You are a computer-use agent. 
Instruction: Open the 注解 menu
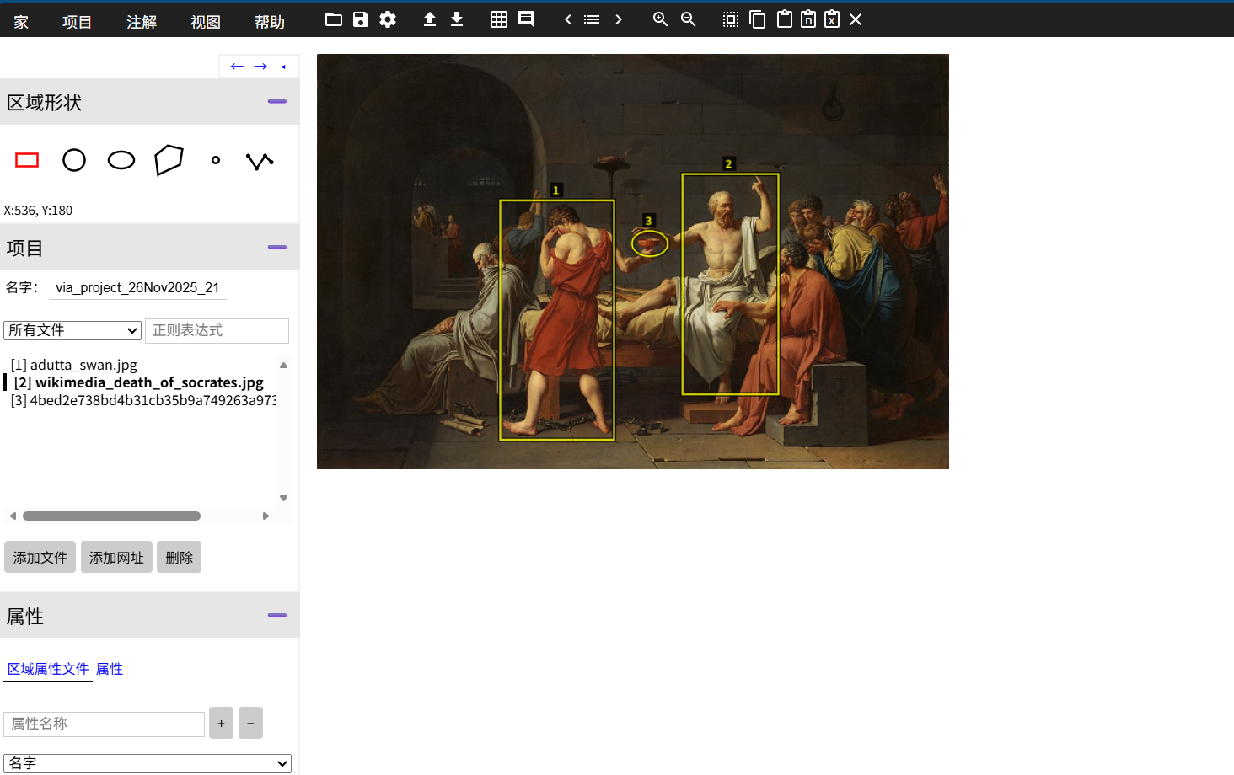tap(142, 22)
